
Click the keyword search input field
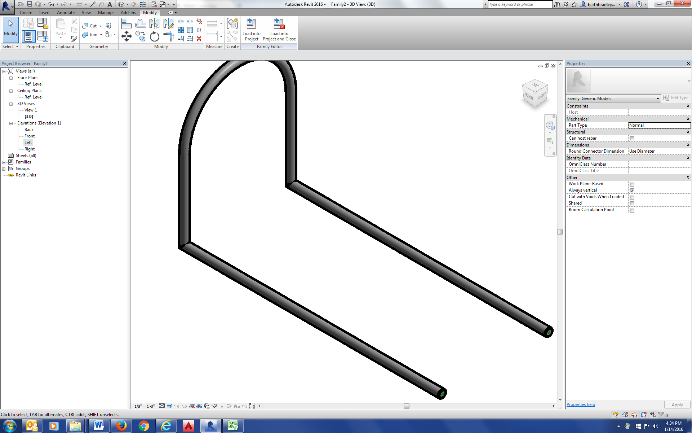(x=520, y=4)
